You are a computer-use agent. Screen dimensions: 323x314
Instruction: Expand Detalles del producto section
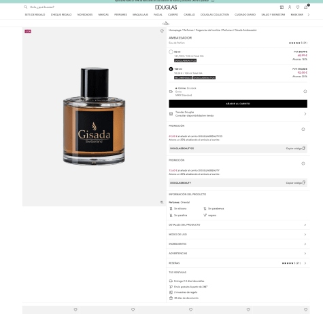point(238,224)
